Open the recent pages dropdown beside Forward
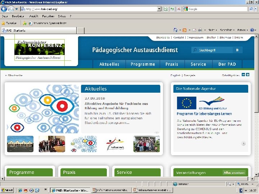Viewport: 259px width, 194px height. coord(17,9)
